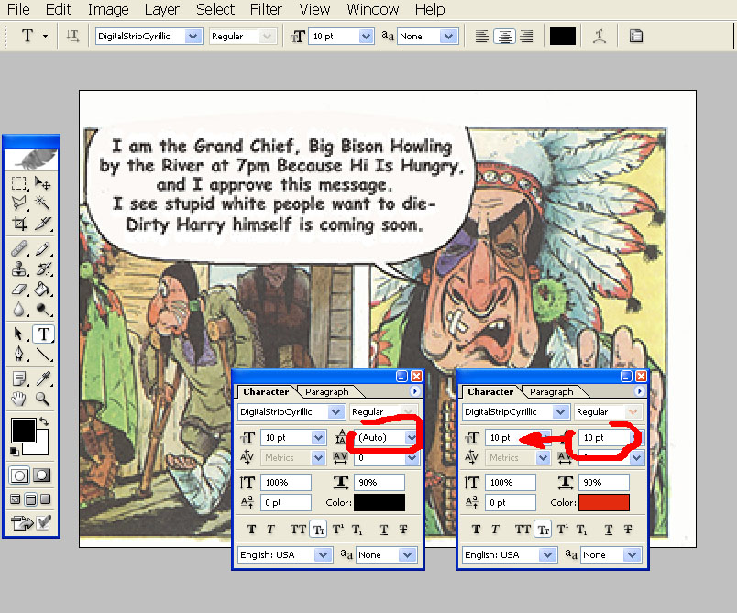Open anti-alias dropdown in right Character panel

tap(632, 554)
